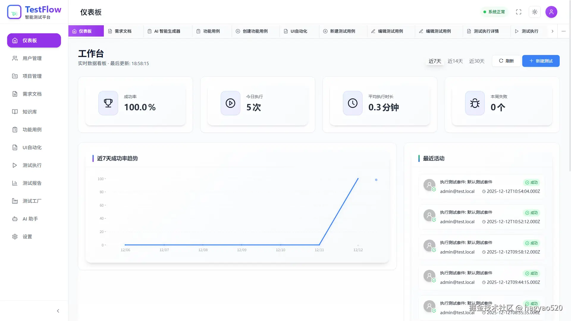Click the 刷新 refresh button
571x321 pixels.
point(506,61)
